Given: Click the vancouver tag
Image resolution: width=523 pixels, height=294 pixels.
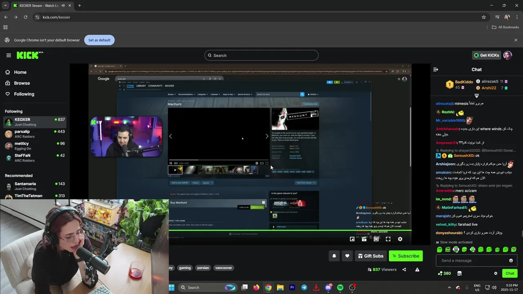Looking at the screenshot, I should tap(224, 268).
